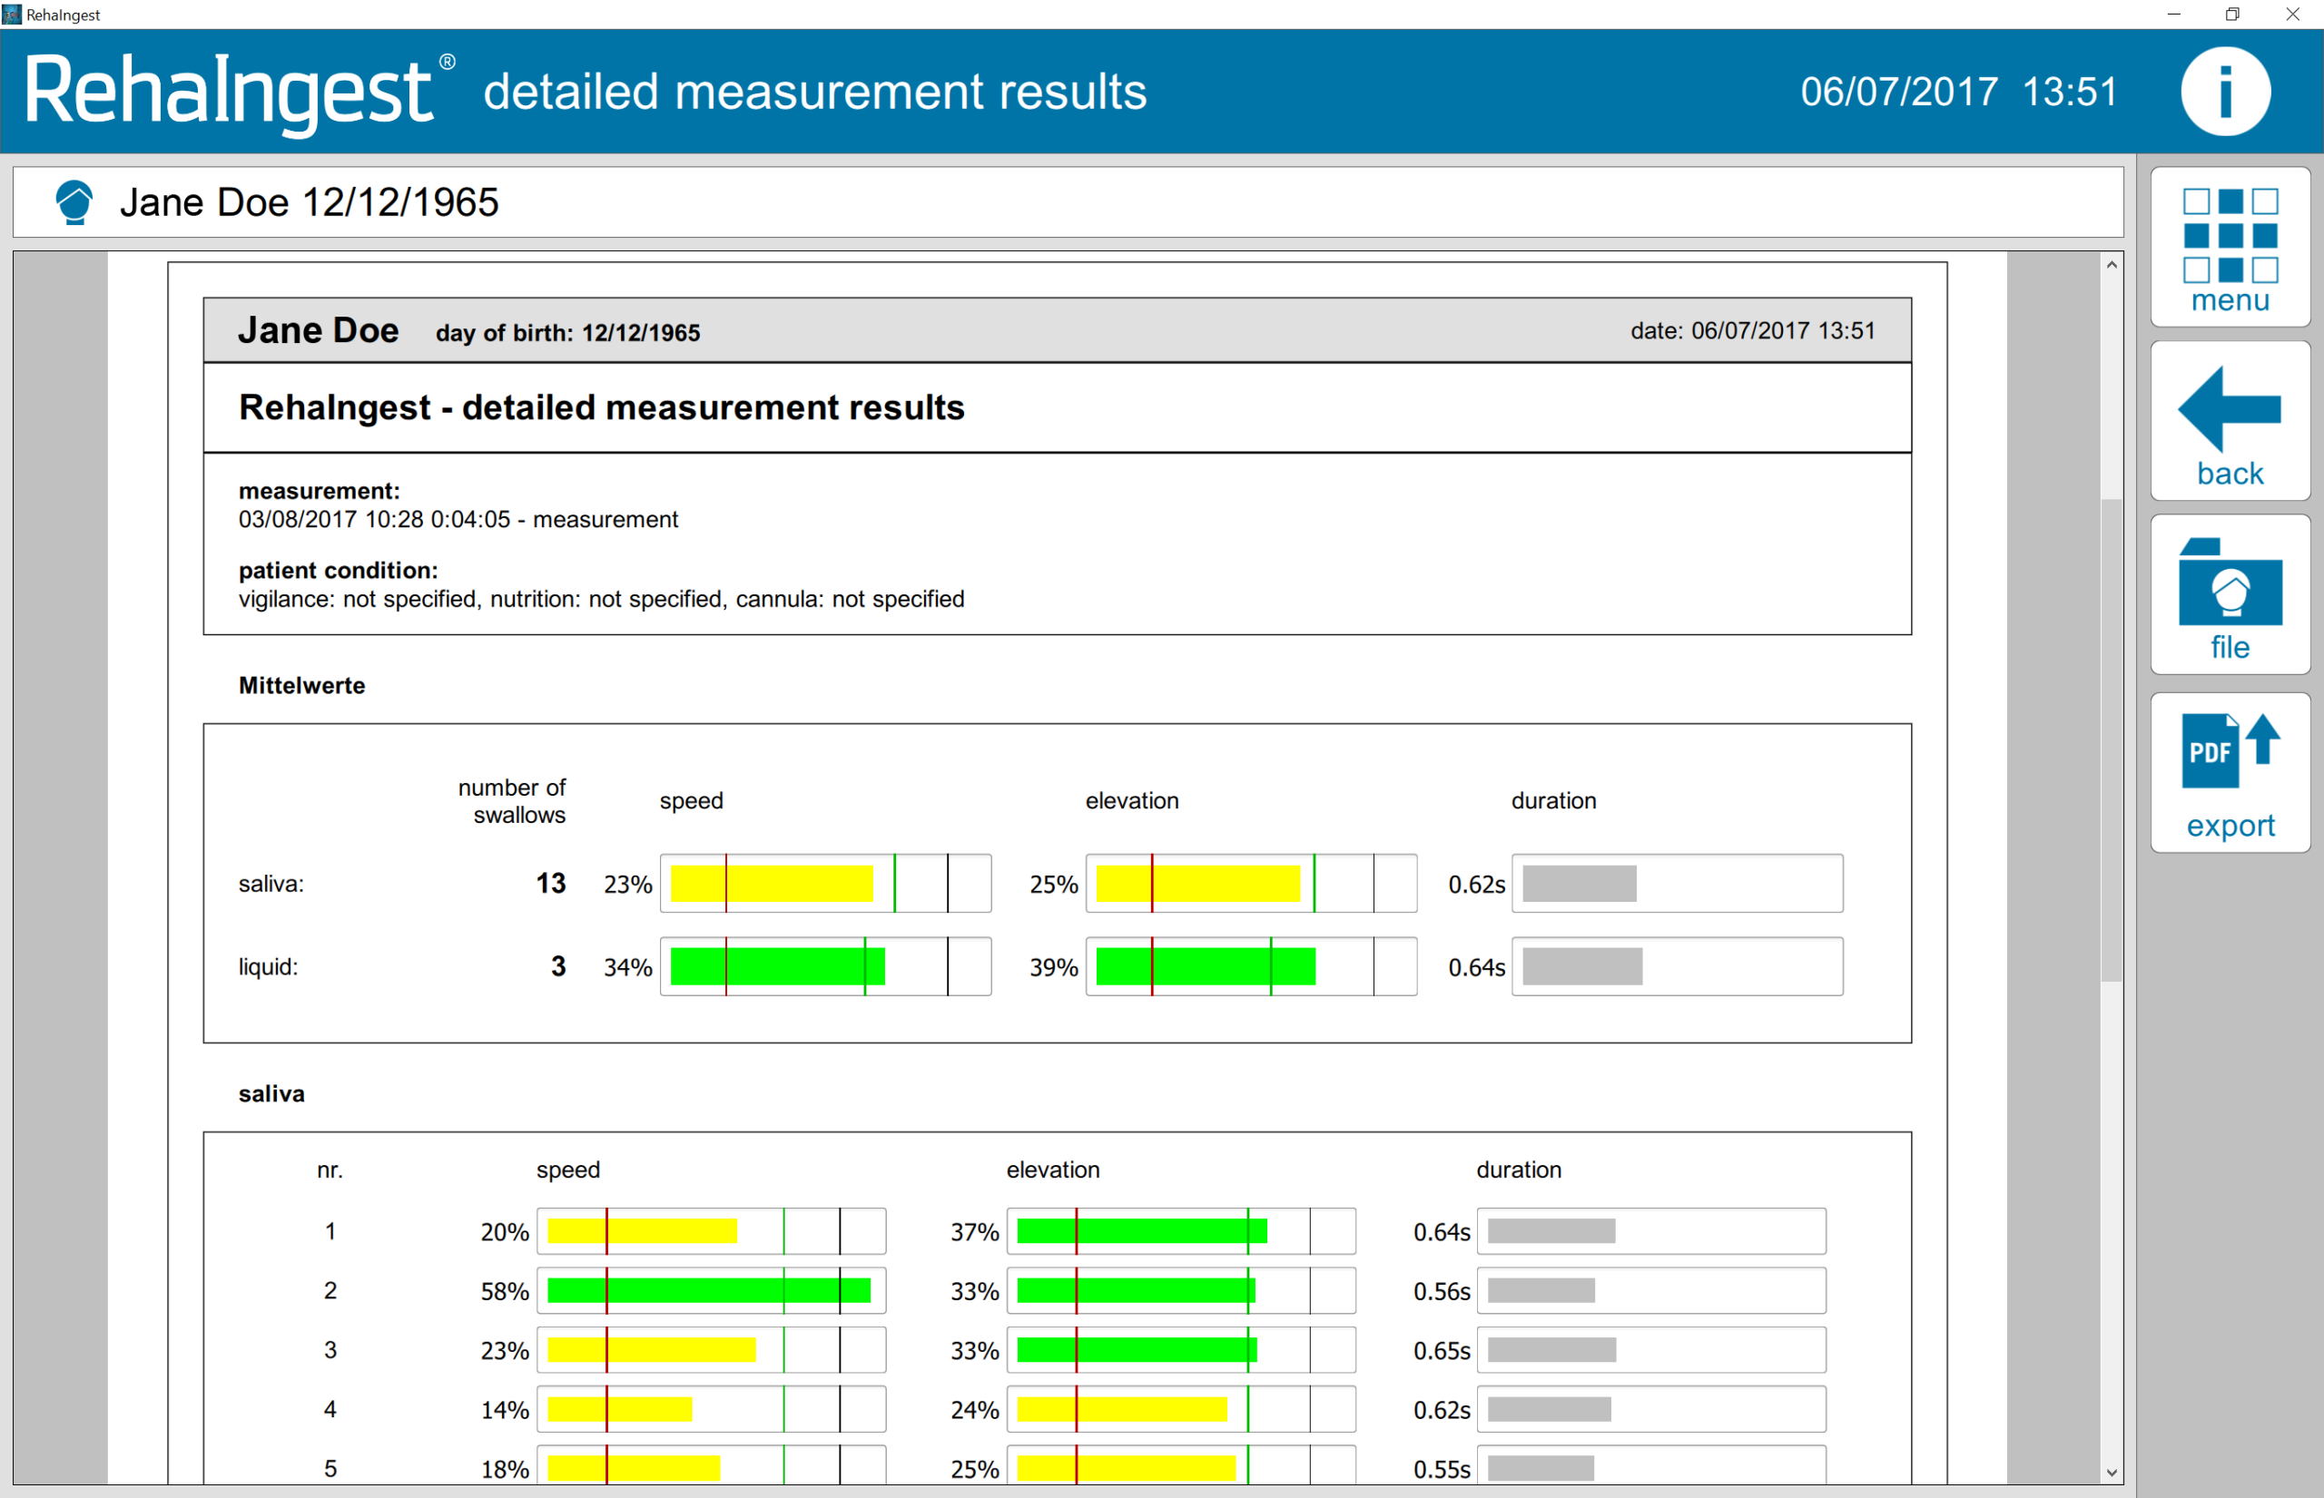The image size is (2324, 1498).
Task: Open the info icon in header
Action: click(x=2225, y=92)
